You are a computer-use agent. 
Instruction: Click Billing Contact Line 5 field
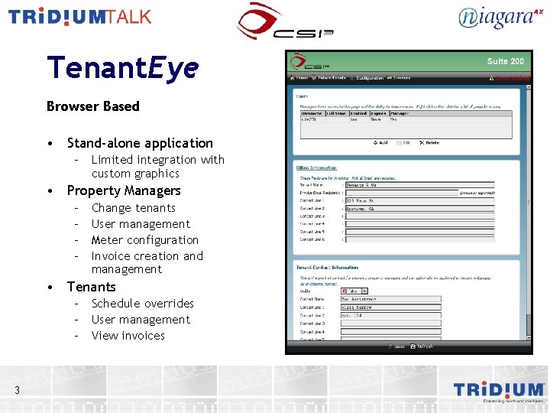point(420,232)
